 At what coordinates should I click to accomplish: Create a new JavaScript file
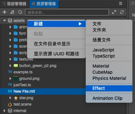click(109, 50)
